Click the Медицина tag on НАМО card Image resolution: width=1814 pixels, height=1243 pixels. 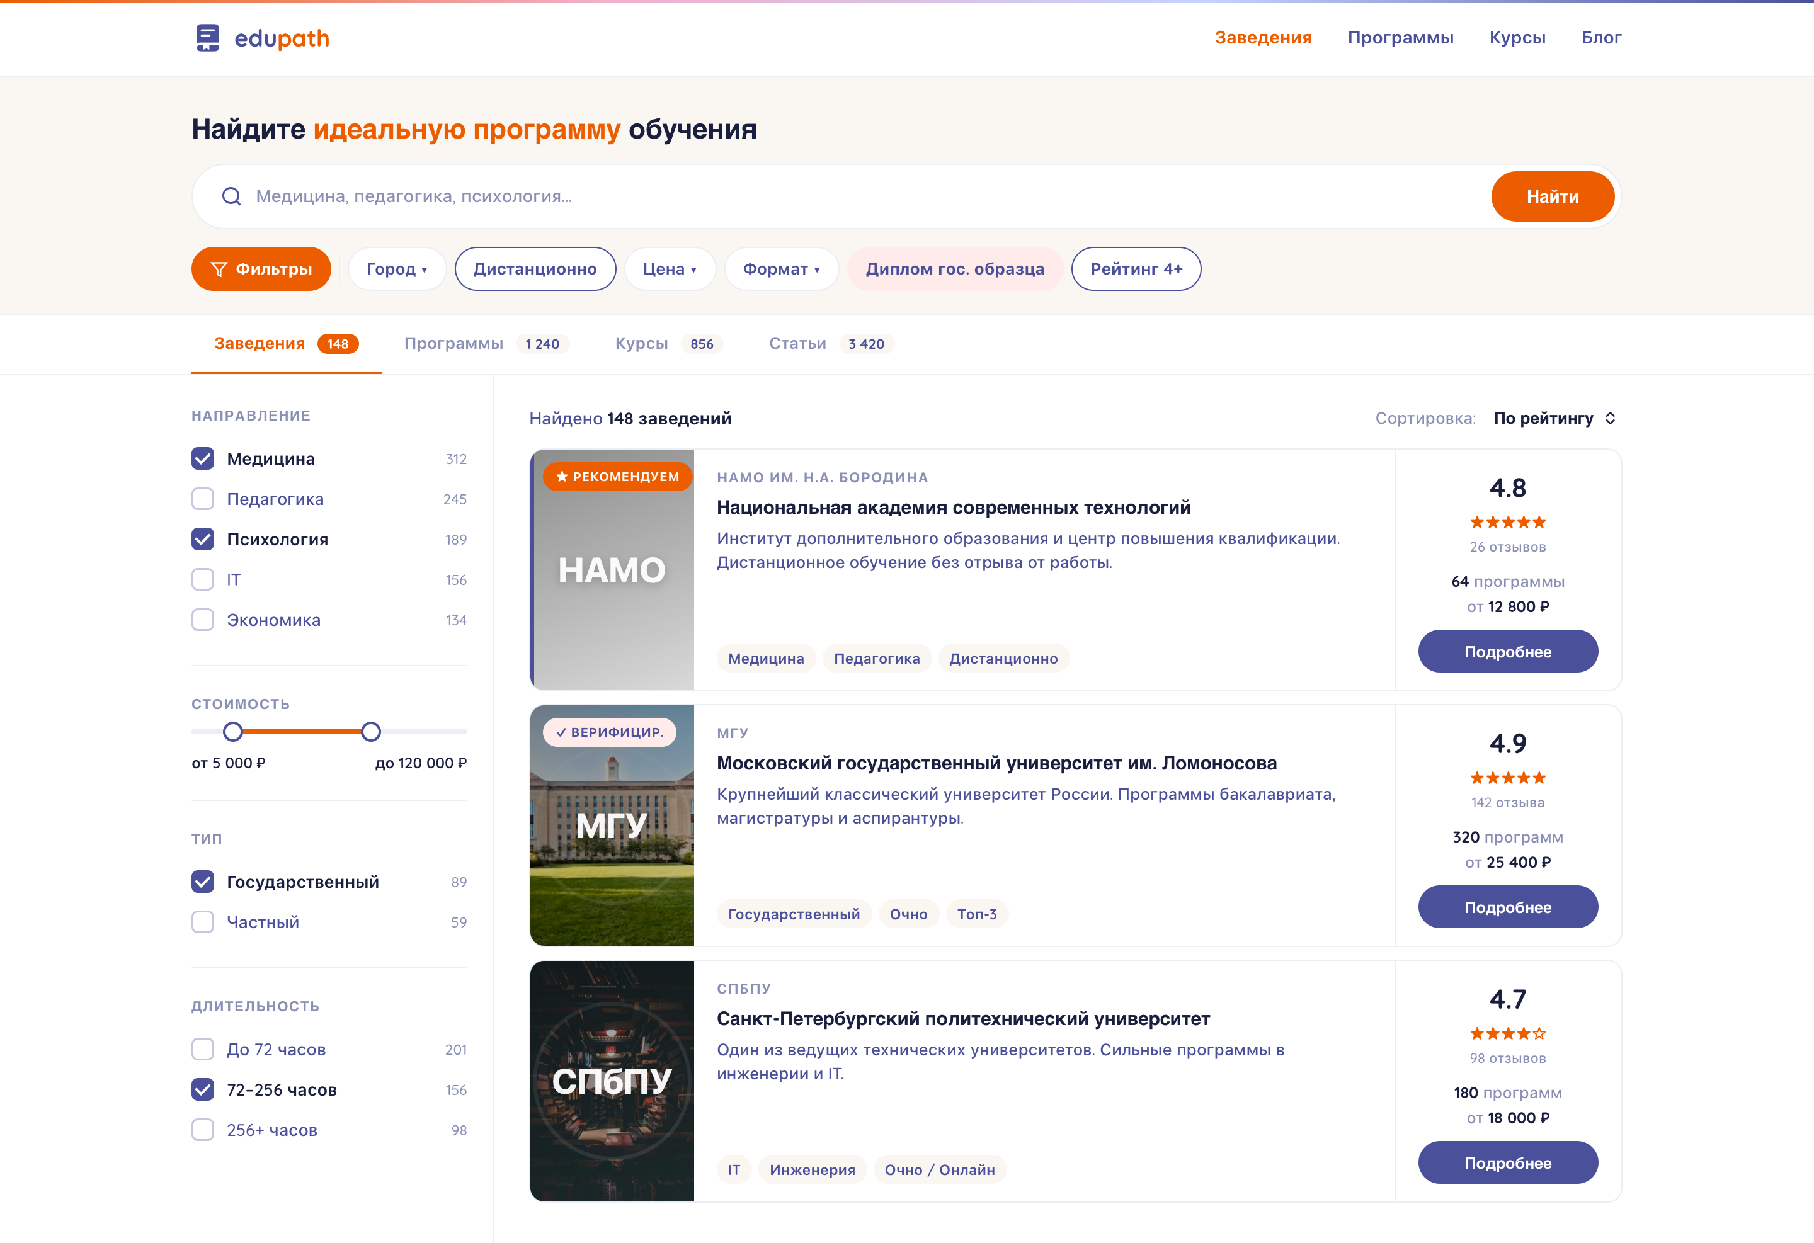tap(766, 659)
